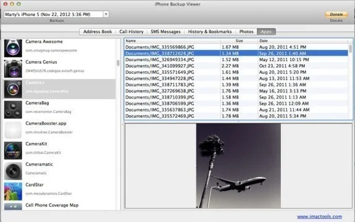Open the SMS Messages tab
Image resolution: width=355 pixels, height=222 pixels.
pos(165,31)
